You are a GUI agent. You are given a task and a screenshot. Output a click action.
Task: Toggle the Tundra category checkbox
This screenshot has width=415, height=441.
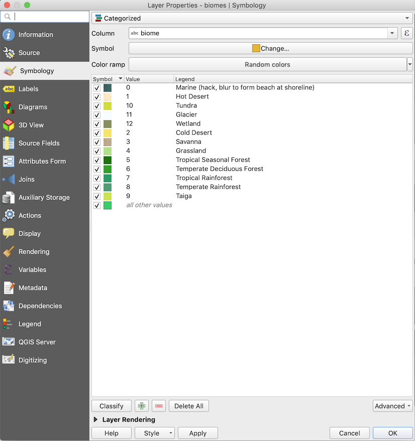tap(97, 105)
